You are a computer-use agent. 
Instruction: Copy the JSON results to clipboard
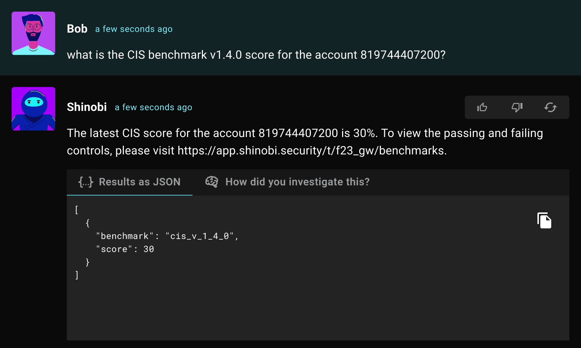[544, 220]
